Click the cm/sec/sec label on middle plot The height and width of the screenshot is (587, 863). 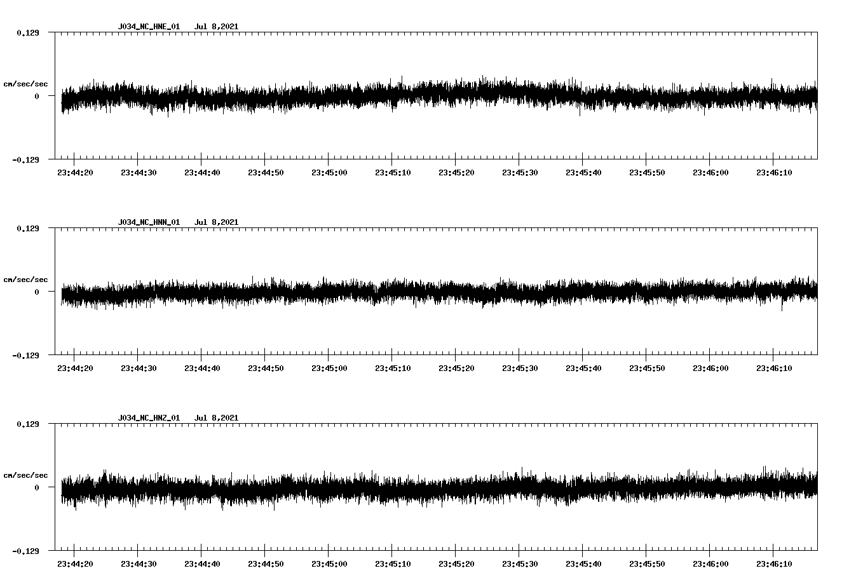point(26,279)
